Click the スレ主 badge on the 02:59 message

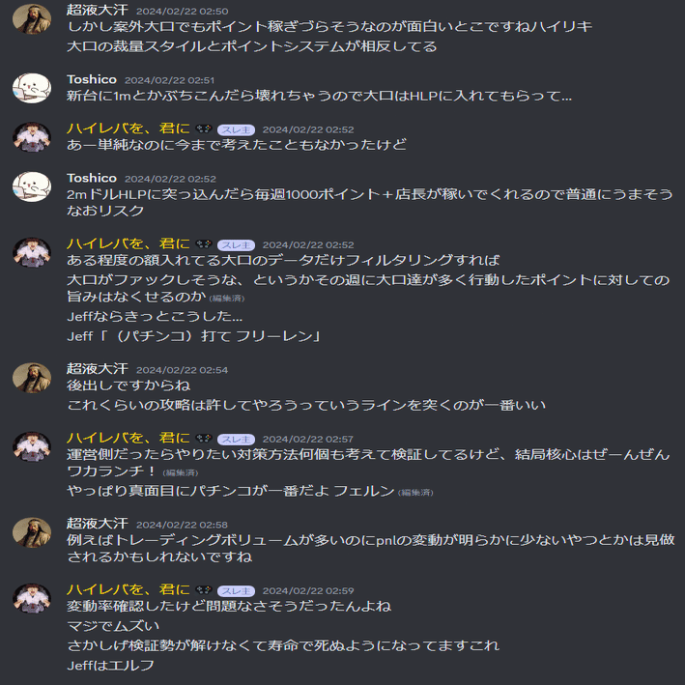pyautogui.click(x=236, y=590)
